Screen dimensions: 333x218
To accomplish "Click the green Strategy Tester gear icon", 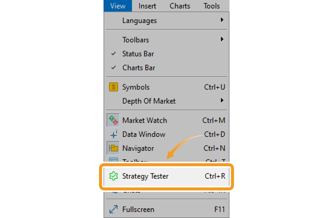I will click(113, 176).
